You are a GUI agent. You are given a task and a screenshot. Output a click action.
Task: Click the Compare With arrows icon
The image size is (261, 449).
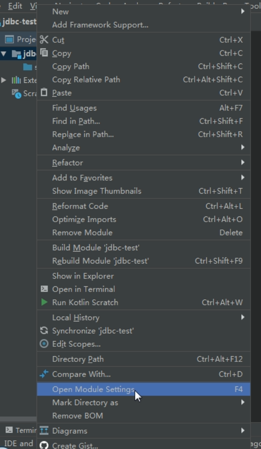(x=44, y=374)
